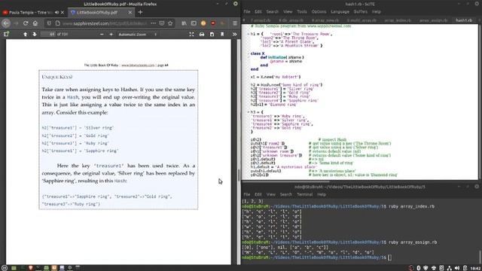Close the Paula Temple tab
482x271 pixels.
(x=63, y=12)
